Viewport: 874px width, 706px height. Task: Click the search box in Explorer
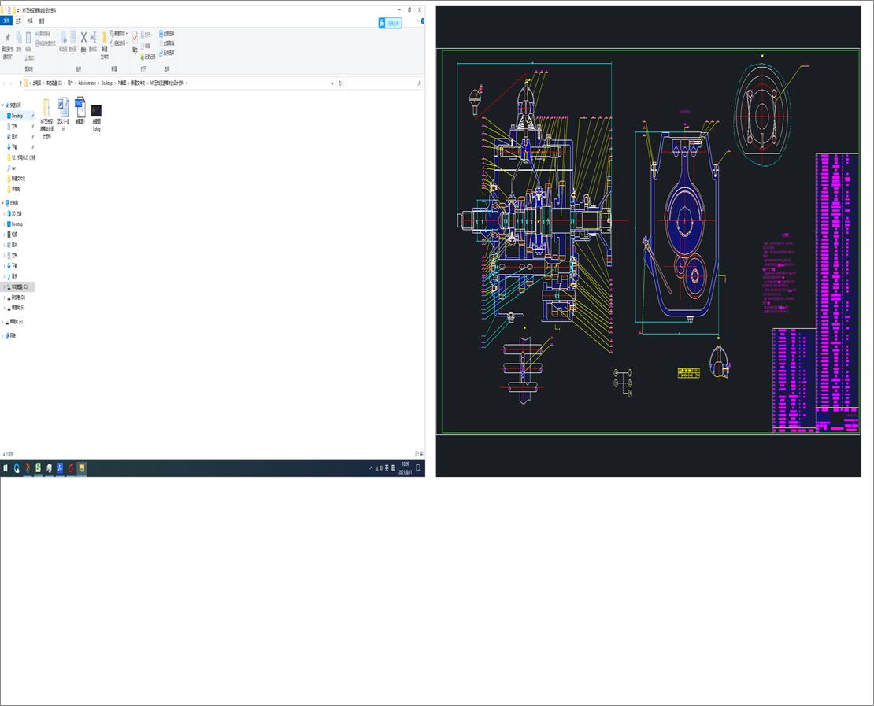[x=384, y=83]
